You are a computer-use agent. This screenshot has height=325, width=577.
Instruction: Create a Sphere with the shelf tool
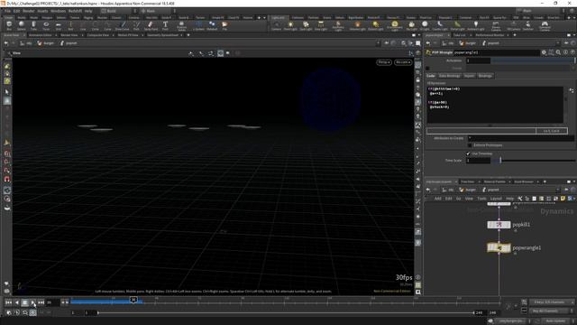tap(22, 25)
